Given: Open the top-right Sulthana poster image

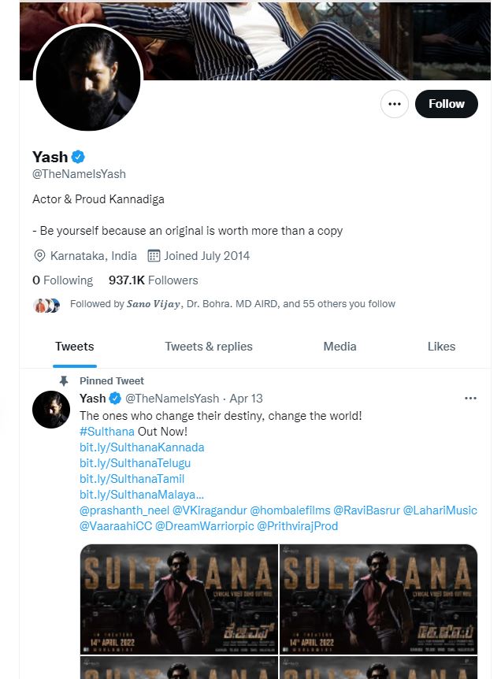Looking at the screenshot, I should click(x=379, y=599).
